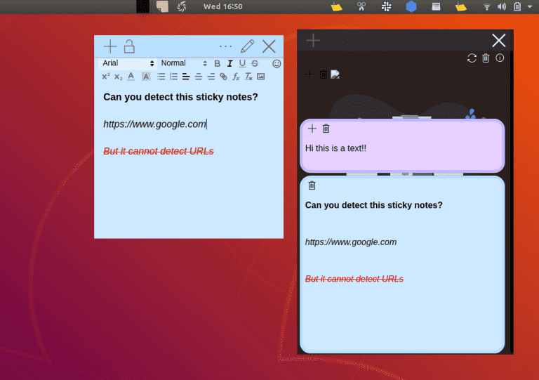Viewport: 539px width, 380px height.
Task: Click the pencil edit icon
Action: click(247, 46)
